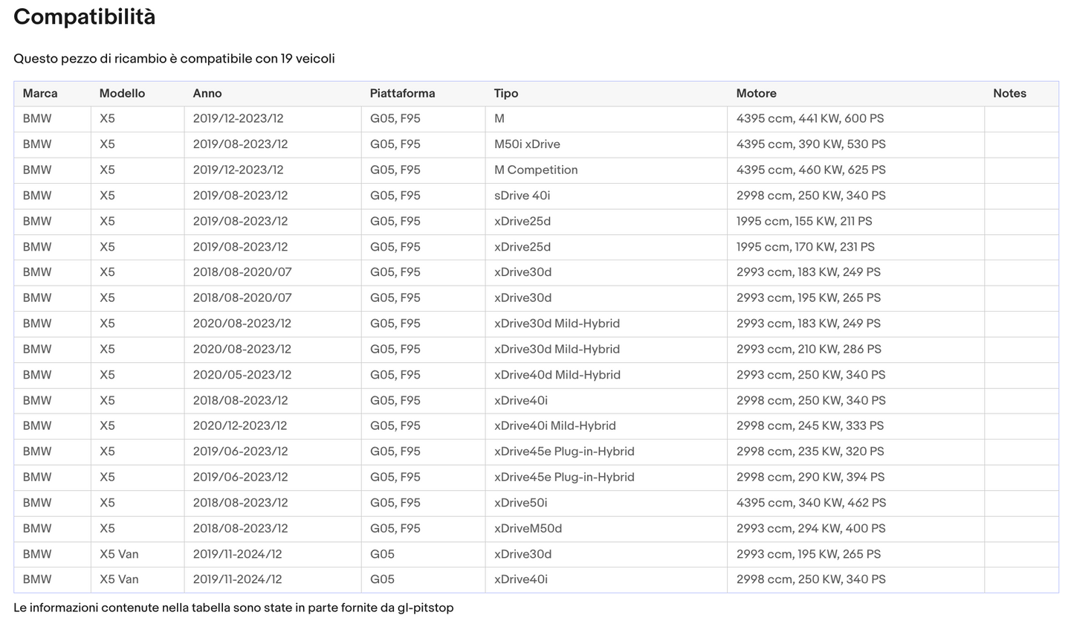This screenshot has width=1074, height=621.
Task: Click the xDrive40d Mild-Hybrid cell
Action: (x=557, y=375)
